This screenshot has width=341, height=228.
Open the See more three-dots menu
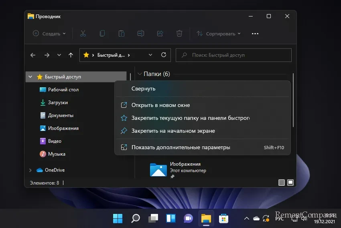pos(255,34)
